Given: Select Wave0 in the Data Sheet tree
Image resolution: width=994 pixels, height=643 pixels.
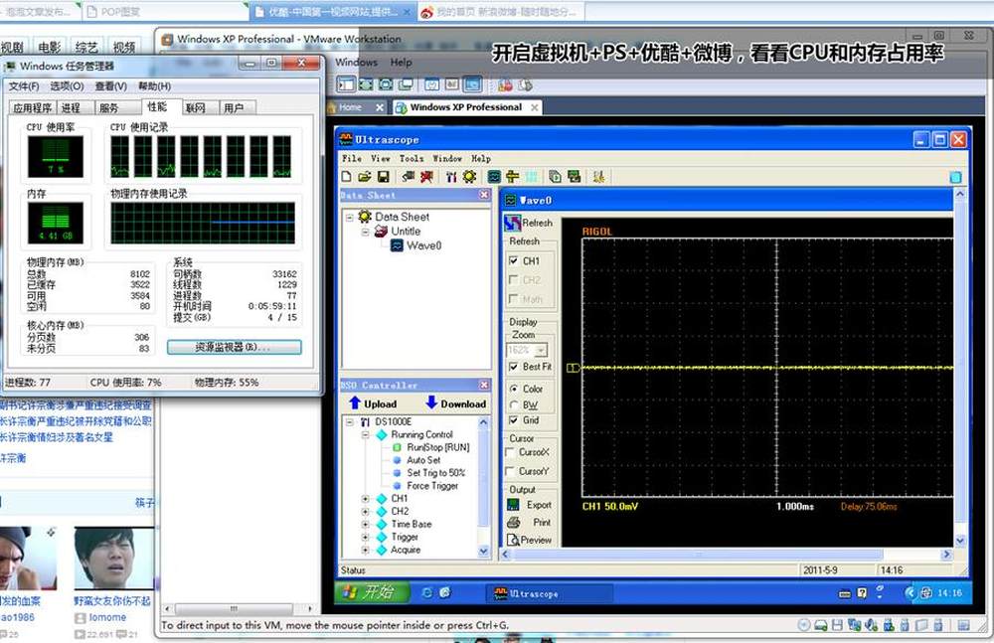Looking at the screenshot, I should [x=424, y=246].
